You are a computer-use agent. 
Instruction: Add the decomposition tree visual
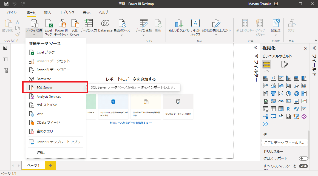[265, 117]
